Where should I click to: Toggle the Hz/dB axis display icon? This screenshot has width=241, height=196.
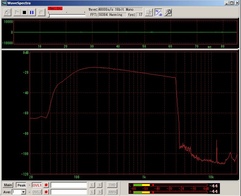158,12
